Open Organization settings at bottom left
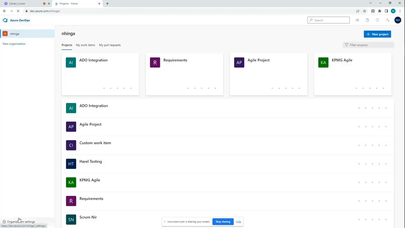The image size is (405, 228). [19, 222]
